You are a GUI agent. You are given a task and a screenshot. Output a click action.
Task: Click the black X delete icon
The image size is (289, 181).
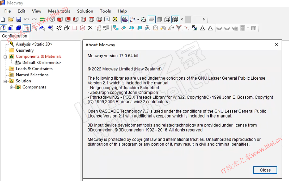[x=90, y=28]
